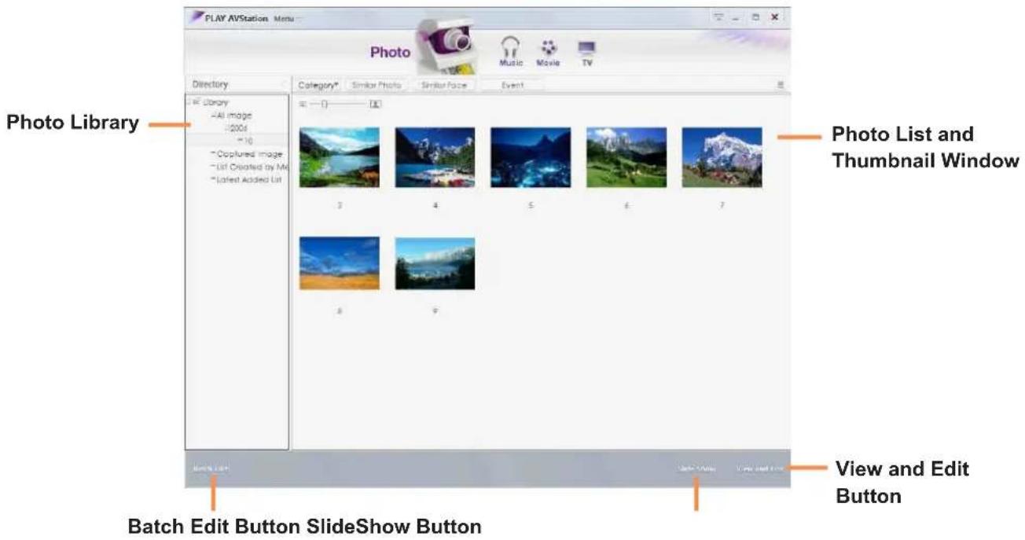
Task: Click the Batch Edit button
Action: 211,468
